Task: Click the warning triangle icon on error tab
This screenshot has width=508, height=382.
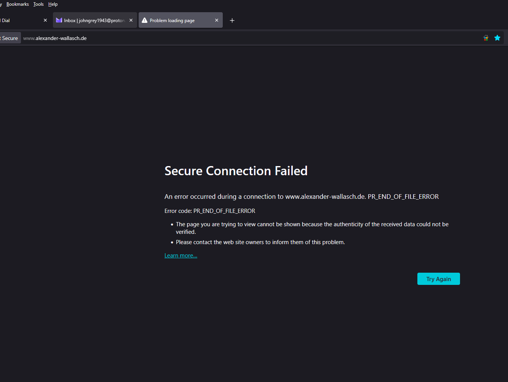Action: (x=145, y=20)
